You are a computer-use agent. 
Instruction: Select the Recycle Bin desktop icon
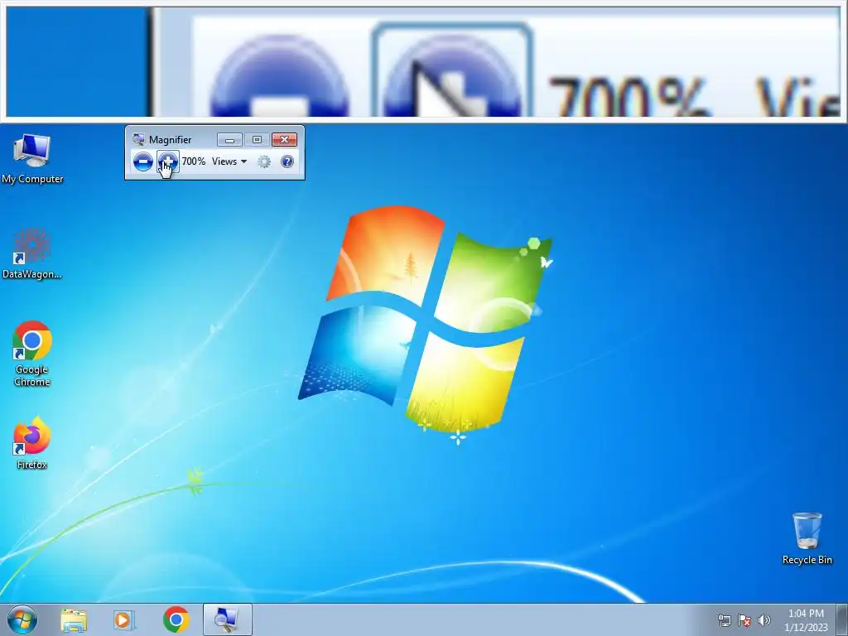point(807,538)
